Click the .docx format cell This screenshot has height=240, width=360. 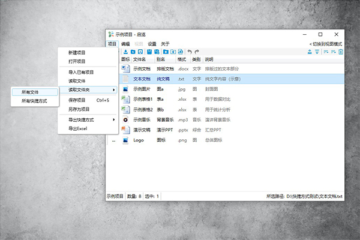(183, 68)
